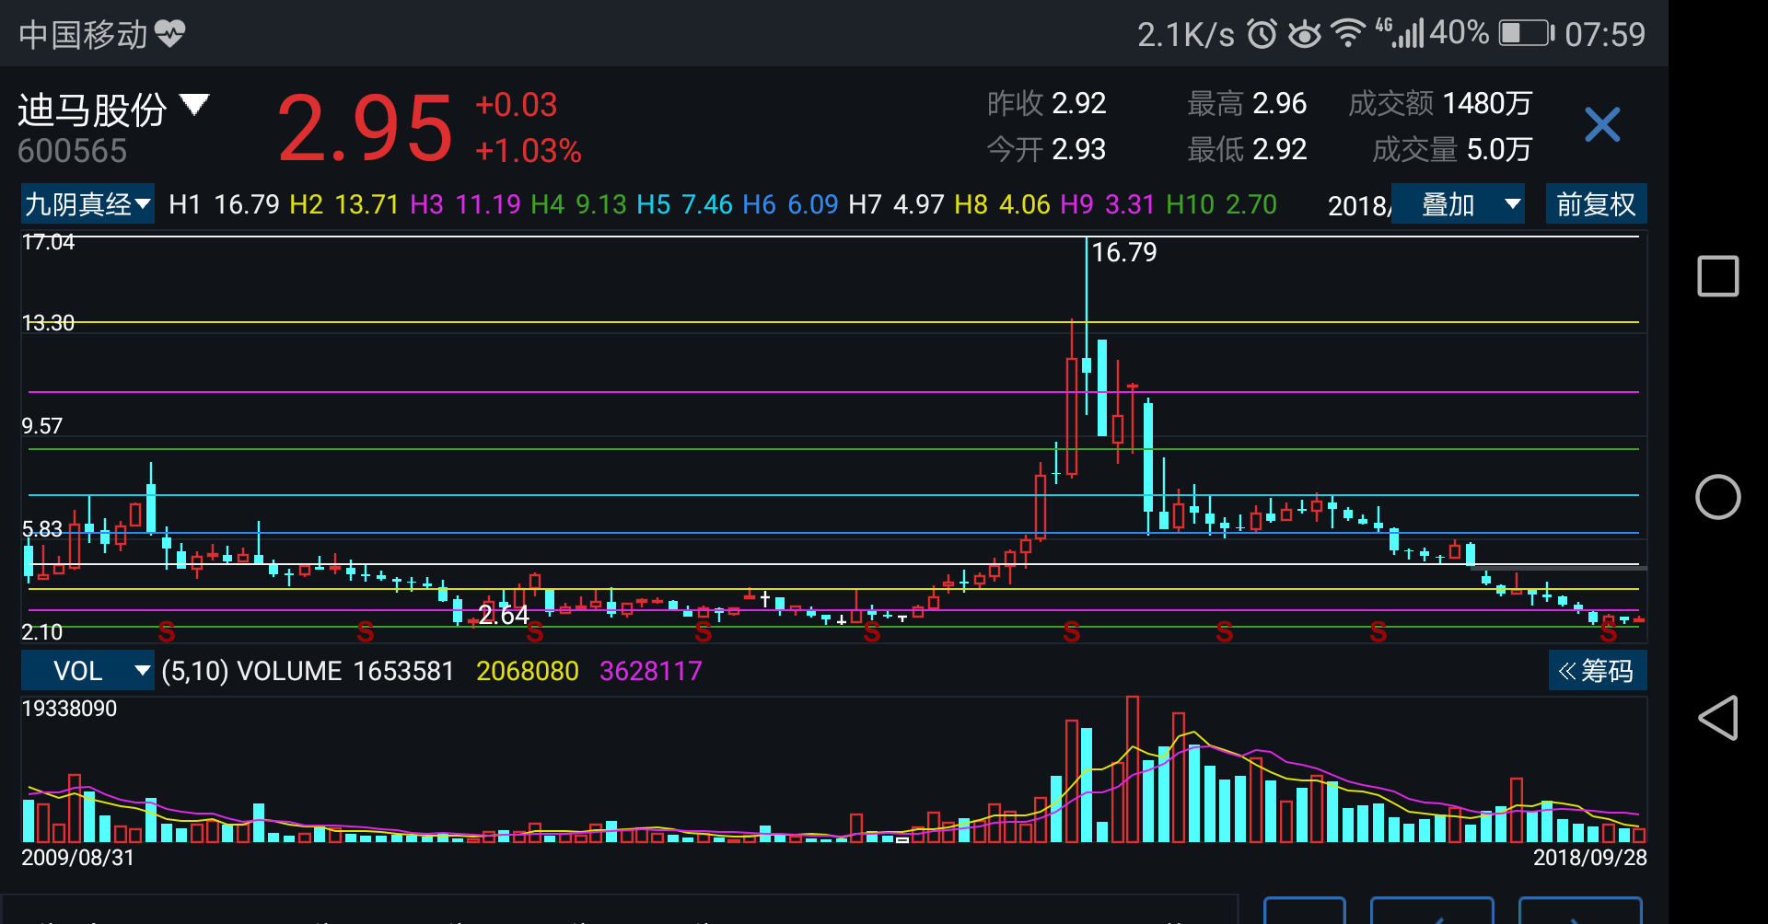Tap the alarm clock status icon

[x=1262, y=34]
